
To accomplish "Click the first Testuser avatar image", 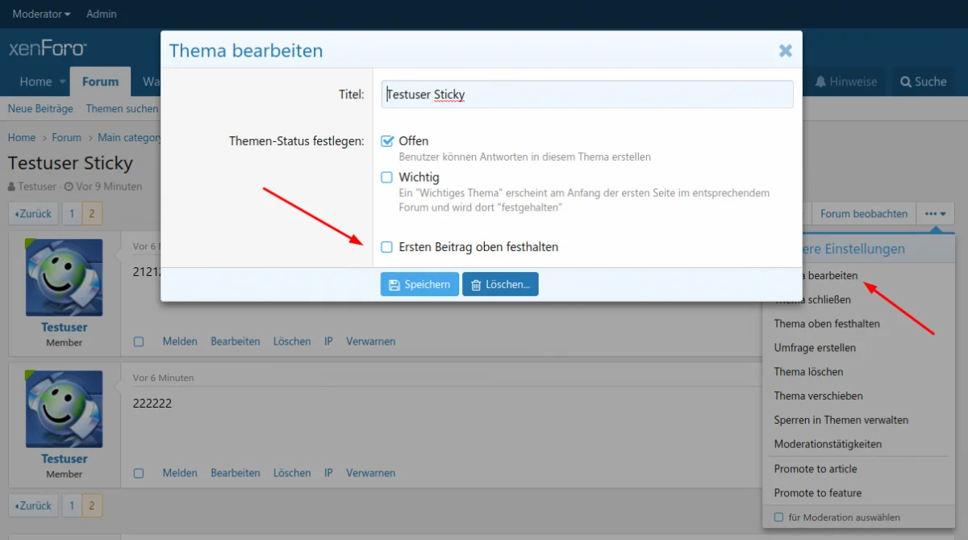I will 65,277.
